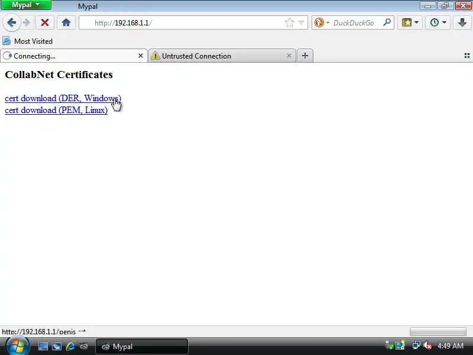This screenshot has height=355, width=473.
Task: Open the network tray icon
Action: click(416, 346)
